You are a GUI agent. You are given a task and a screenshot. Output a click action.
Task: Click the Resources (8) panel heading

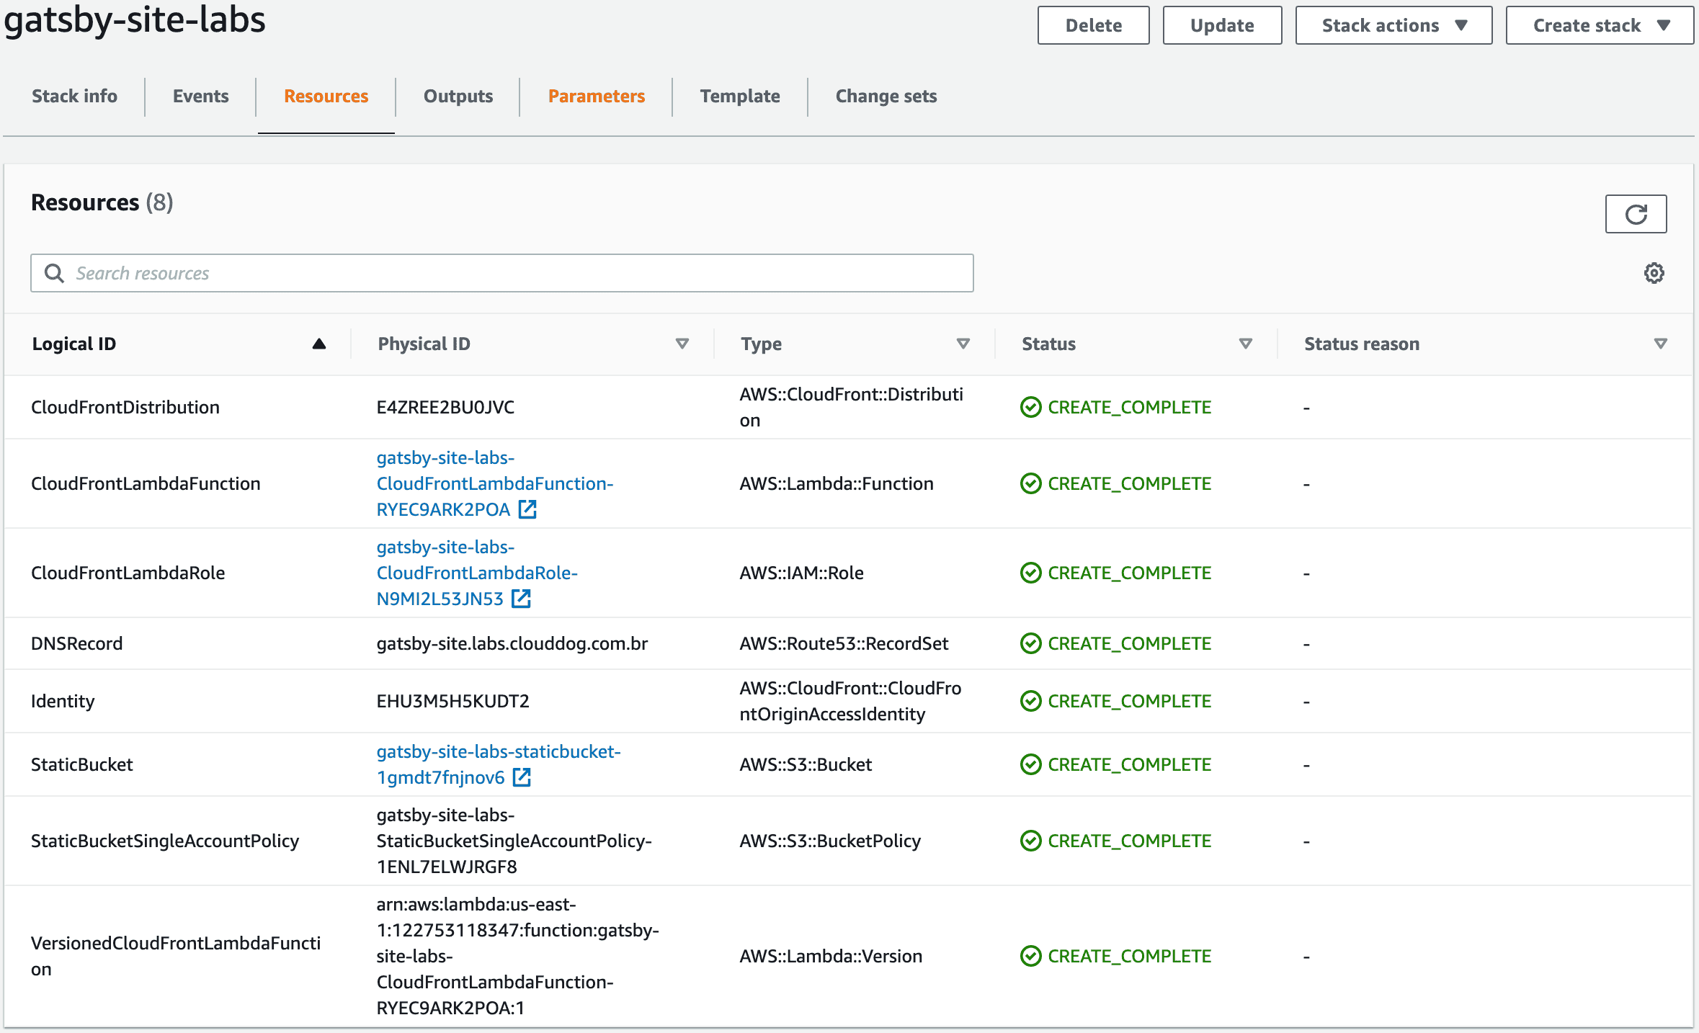coord(102,202)
